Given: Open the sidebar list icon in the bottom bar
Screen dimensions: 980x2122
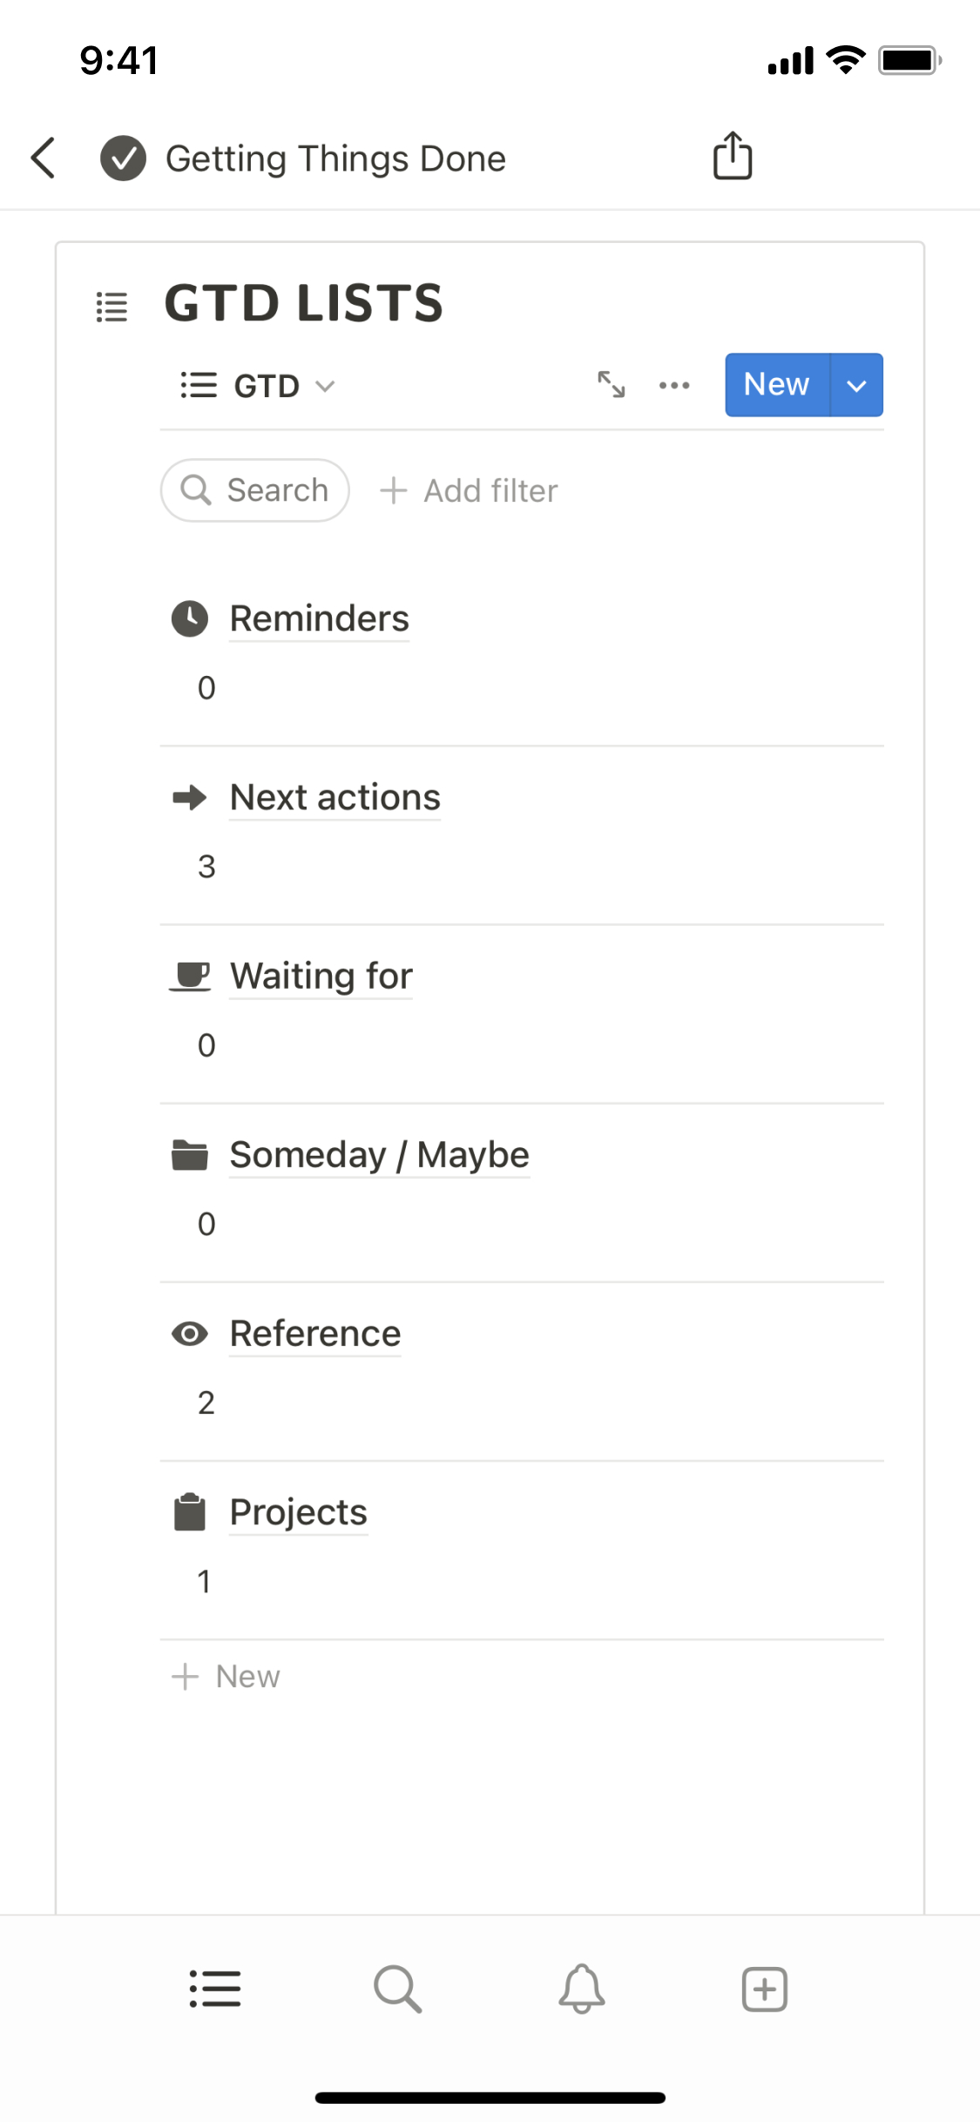Looking at the screenshot, I should tap(215, 1989).
